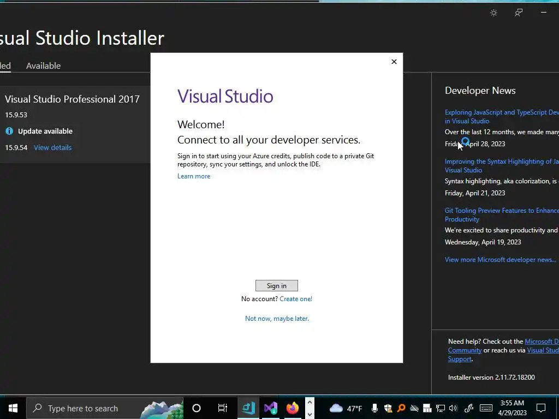The image size is (559, 419).
Task: Open the Community help link
Action: 465,350
